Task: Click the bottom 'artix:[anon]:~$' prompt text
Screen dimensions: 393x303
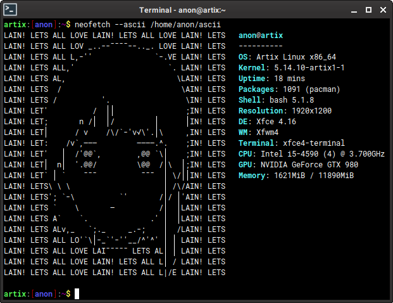Action: click(37, 294)
